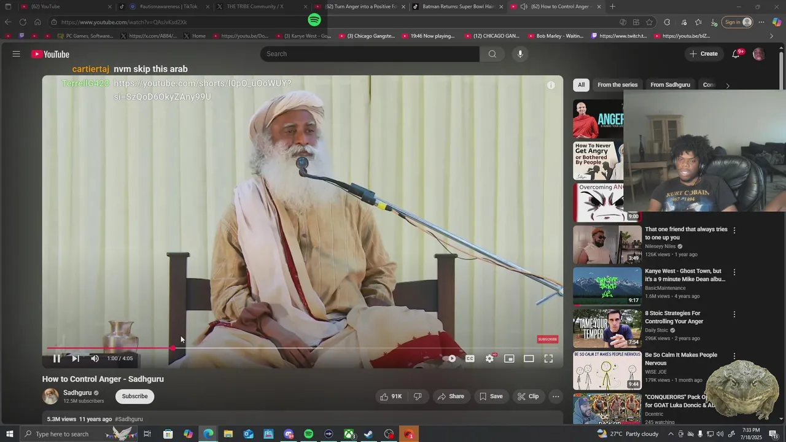The image size is (786, 442).
Task: Share the video
Action: (x=451, y=397)
